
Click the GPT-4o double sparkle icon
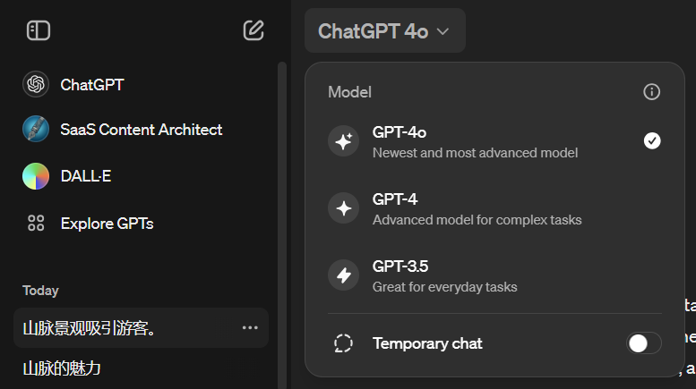click(343, 141)
